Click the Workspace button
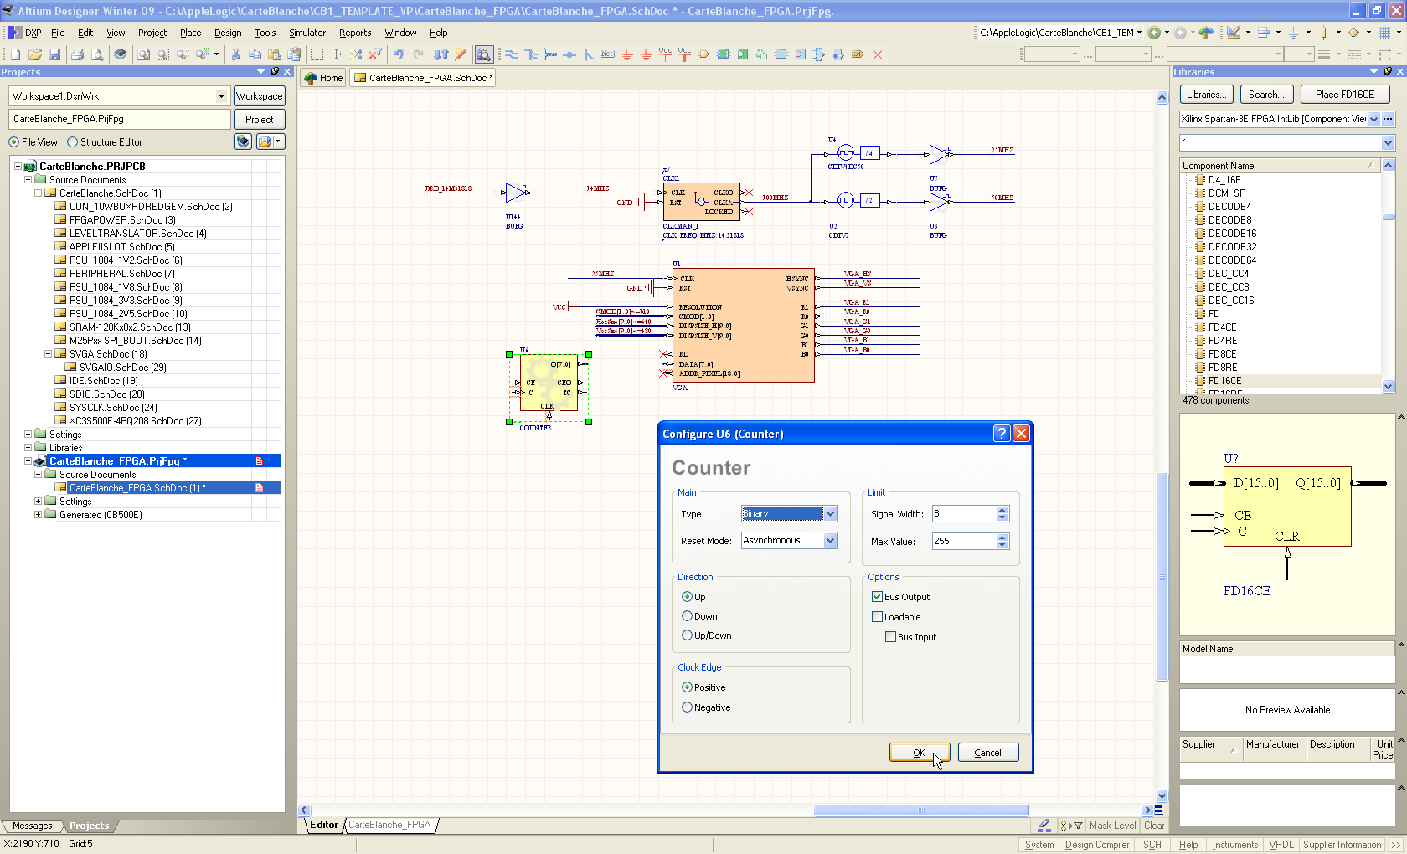This screenshot has height=854, width=1407. 259,96
